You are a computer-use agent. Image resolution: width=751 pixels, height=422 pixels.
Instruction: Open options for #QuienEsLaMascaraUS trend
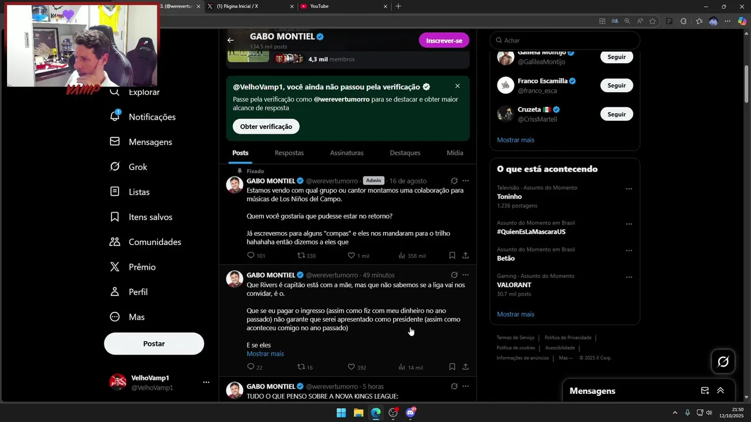(x=629, y=224)
